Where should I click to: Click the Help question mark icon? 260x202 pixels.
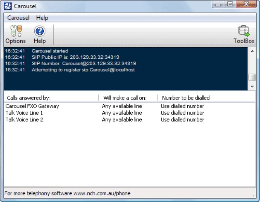pos(40,34)
